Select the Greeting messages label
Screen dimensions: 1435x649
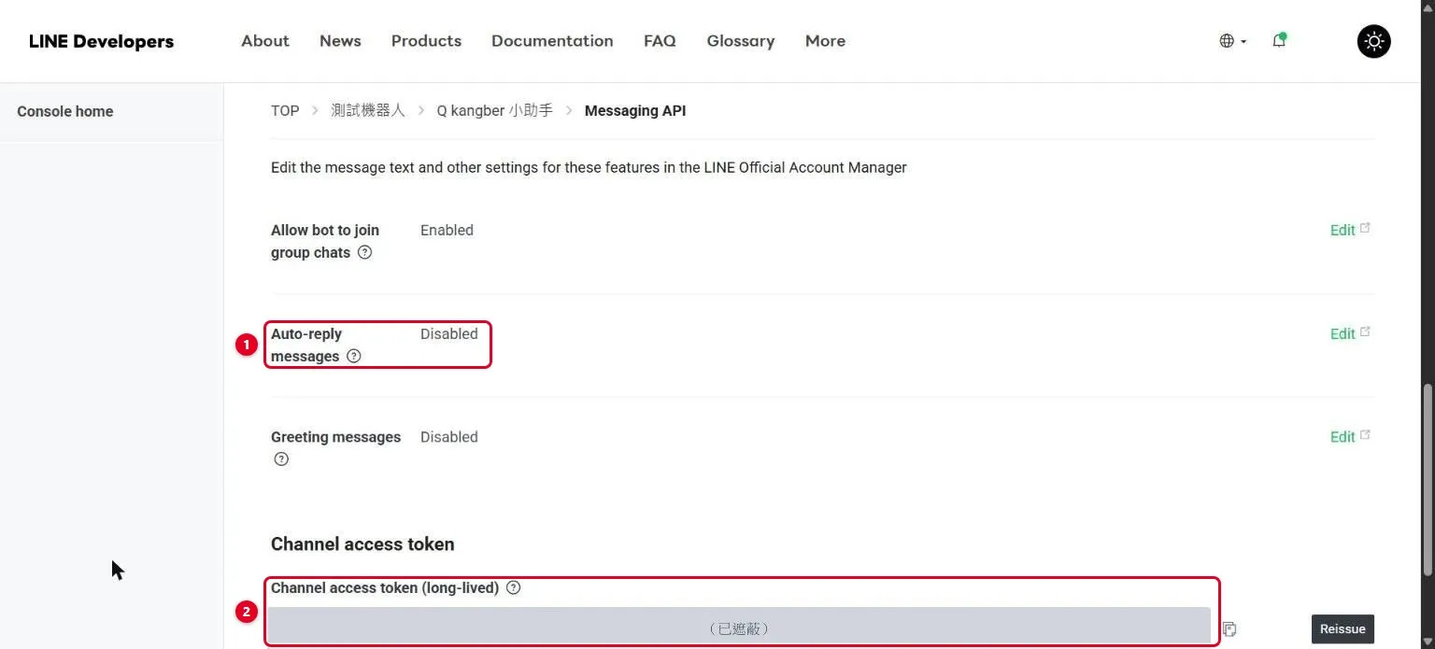tap(335, 436)
